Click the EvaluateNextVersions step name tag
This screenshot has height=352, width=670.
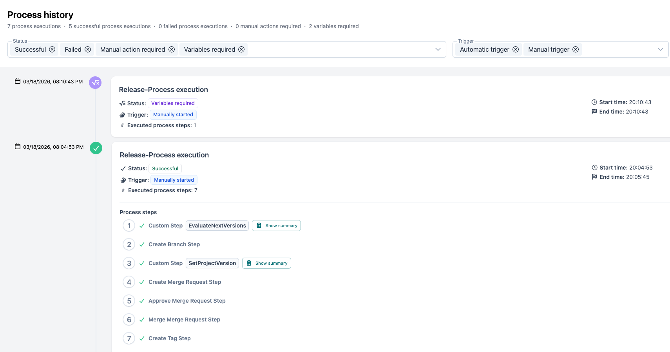click(x=217, y=226)
